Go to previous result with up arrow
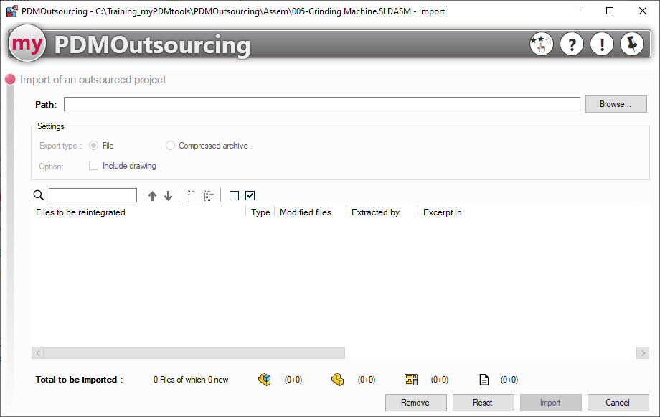Screen dimensions: 660x417 click(152, 196)
